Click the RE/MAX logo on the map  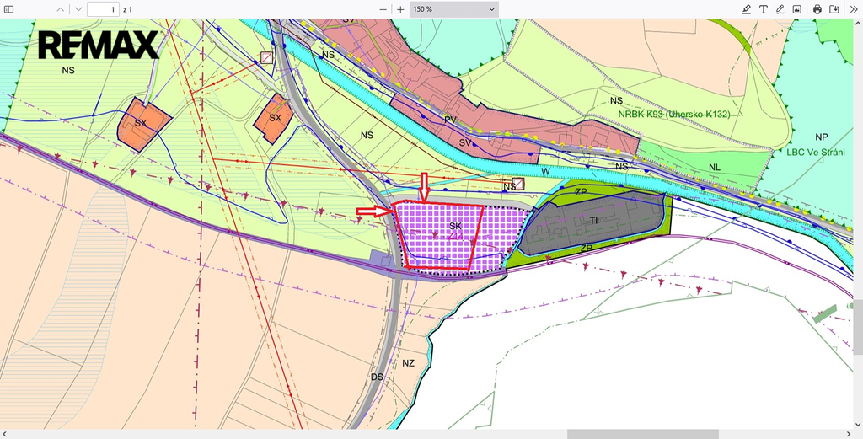[99, 45]
